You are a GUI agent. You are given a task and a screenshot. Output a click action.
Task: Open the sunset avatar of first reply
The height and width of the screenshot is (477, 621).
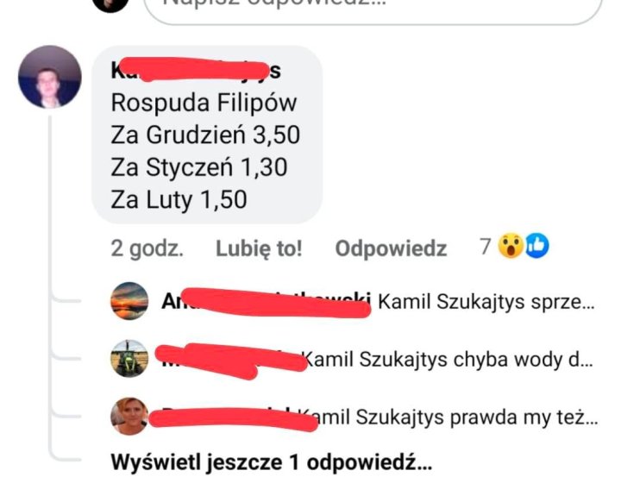129,301
